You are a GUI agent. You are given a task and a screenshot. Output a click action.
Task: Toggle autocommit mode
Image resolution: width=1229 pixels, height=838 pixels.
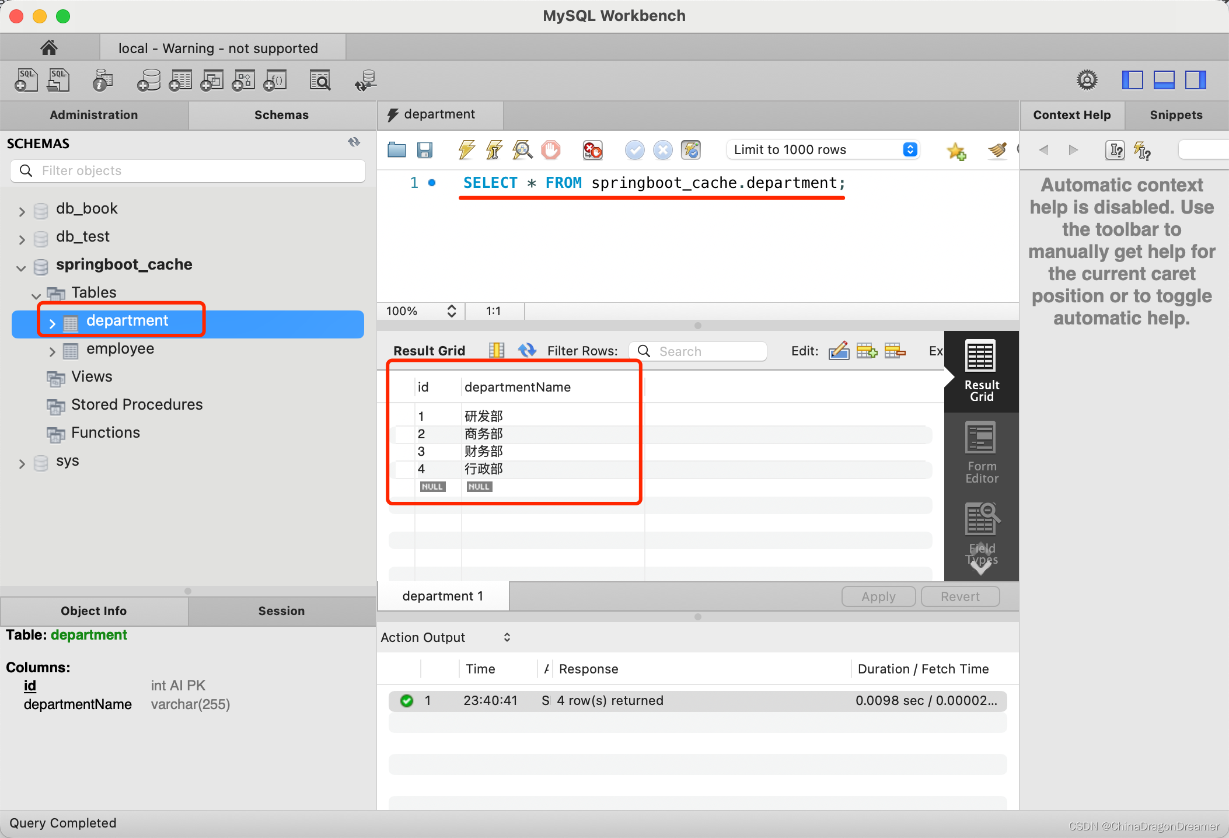coord(691,150)
